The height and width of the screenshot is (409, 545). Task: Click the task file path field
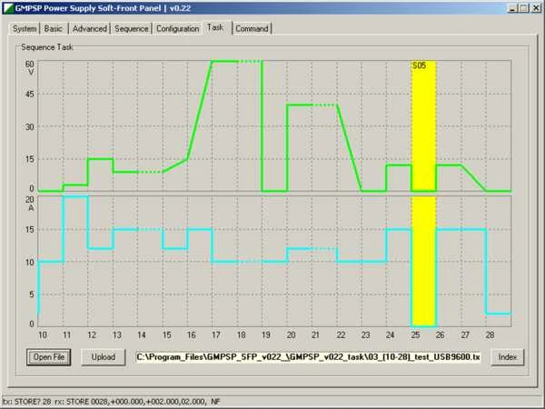pos(308,357)
